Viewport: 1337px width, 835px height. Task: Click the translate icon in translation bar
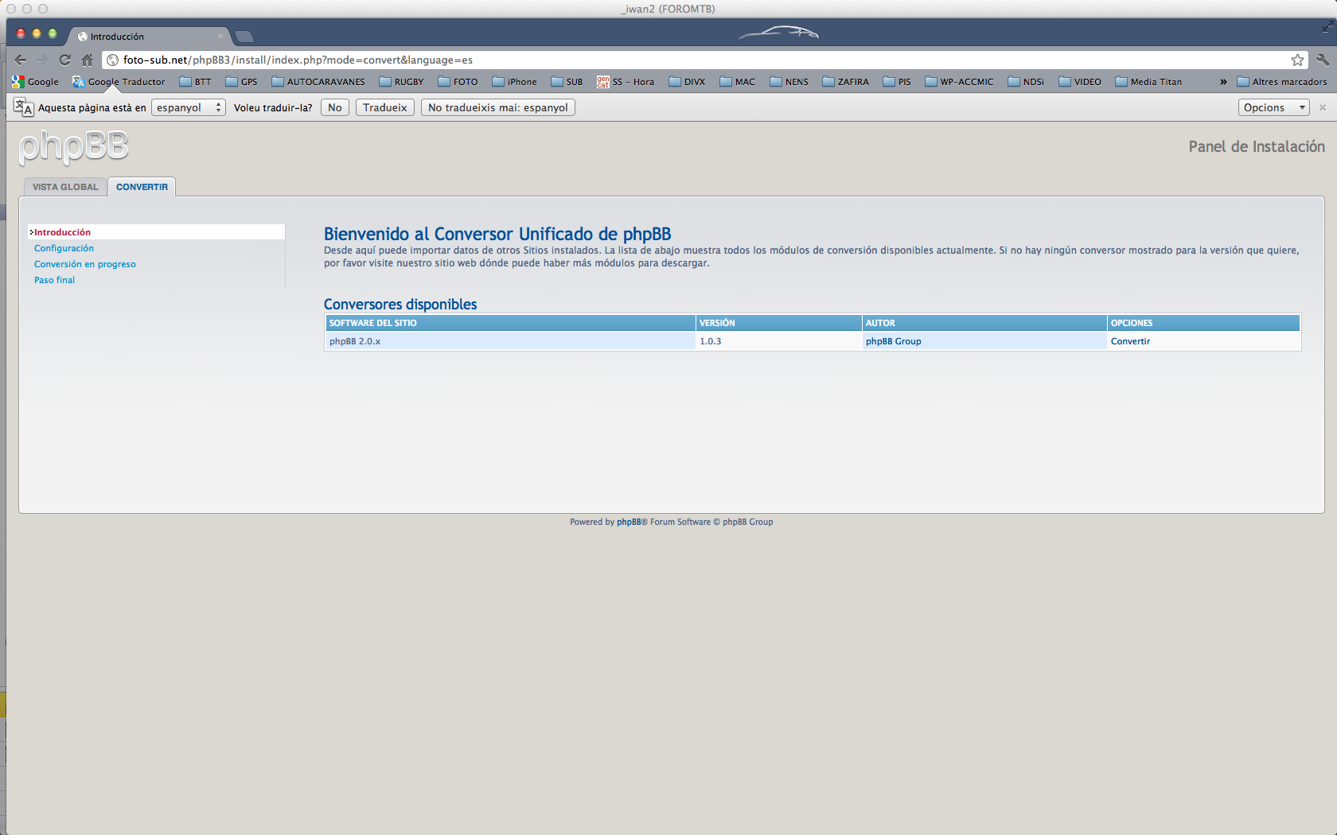click(x=24, y=107)
